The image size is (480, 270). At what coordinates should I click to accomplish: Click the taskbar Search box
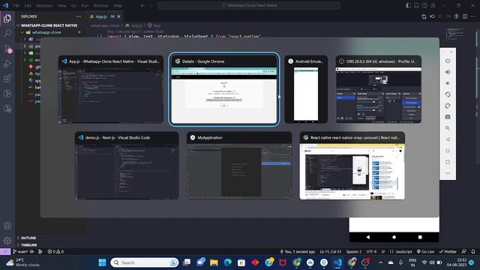pyautogui.click(x=144, y=262)
